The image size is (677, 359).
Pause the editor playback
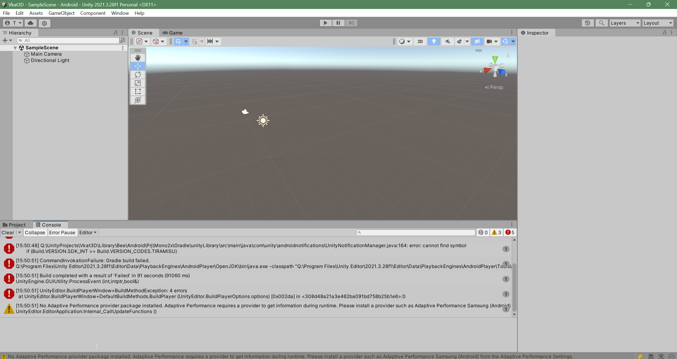click(338, 23)
